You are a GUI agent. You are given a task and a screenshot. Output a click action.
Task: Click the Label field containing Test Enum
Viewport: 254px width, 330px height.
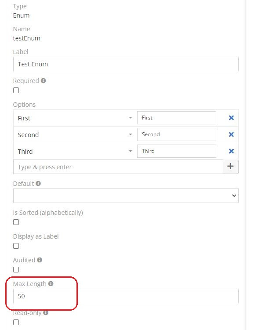(x=126, y=64)
